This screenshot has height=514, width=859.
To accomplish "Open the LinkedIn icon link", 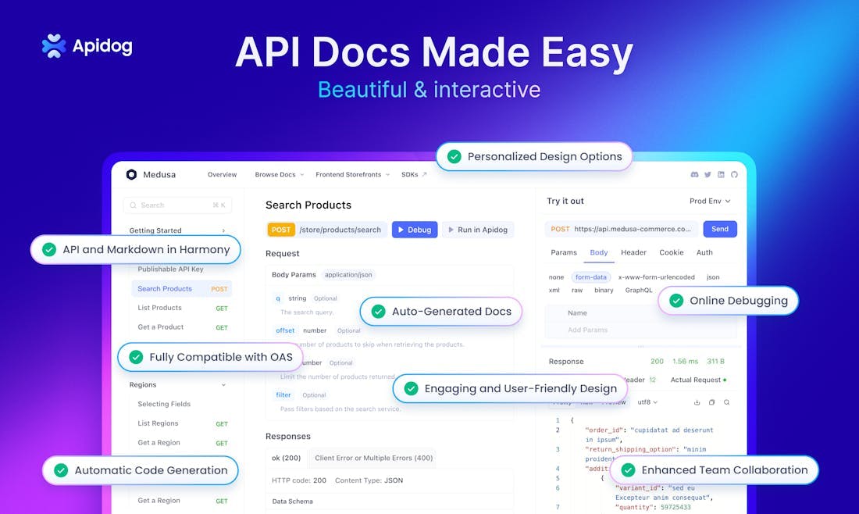I will pos(721,175).
